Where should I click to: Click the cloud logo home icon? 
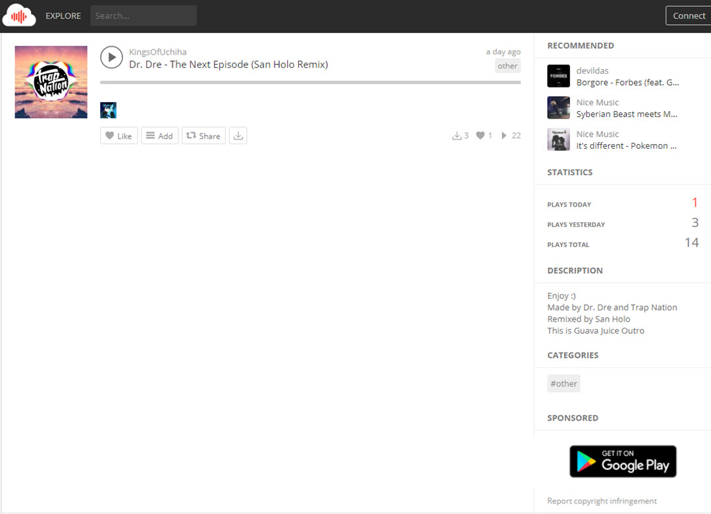pyautogui.click(x=19, y=16)
